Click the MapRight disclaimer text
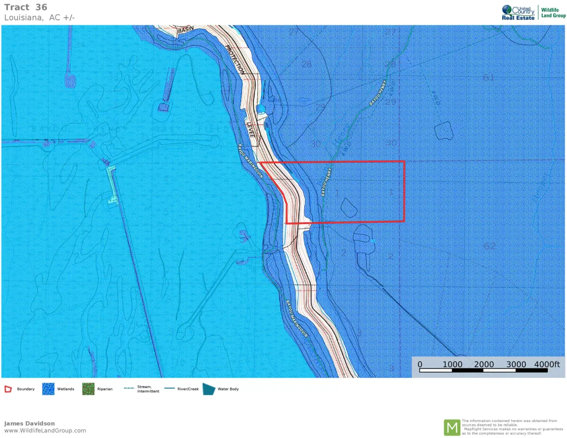This screenshot has height=438, width=567. [x=509, y=427]
